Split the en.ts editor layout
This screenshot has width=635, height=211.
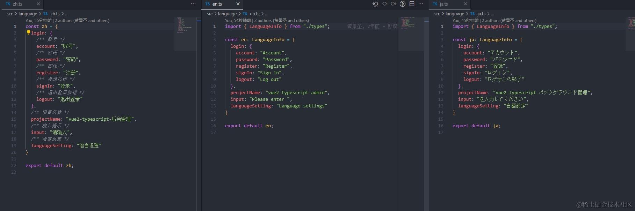412,4
